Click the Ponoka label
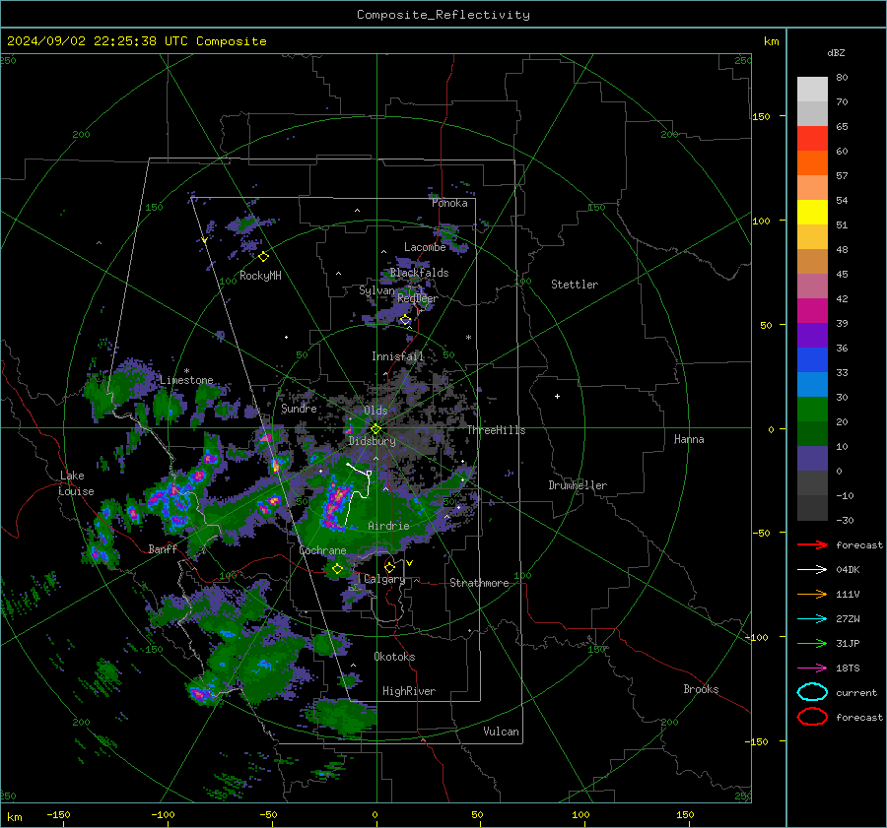887x828 pixels. (449, 203)
